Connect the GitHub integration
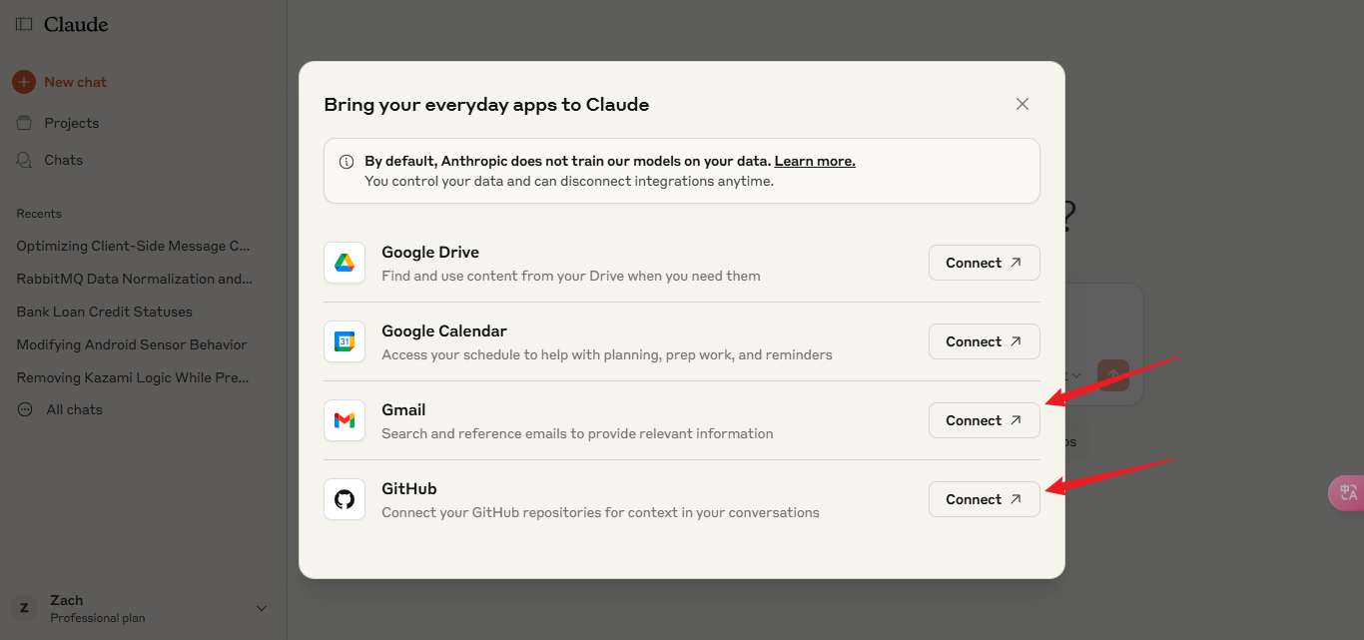 984,499
